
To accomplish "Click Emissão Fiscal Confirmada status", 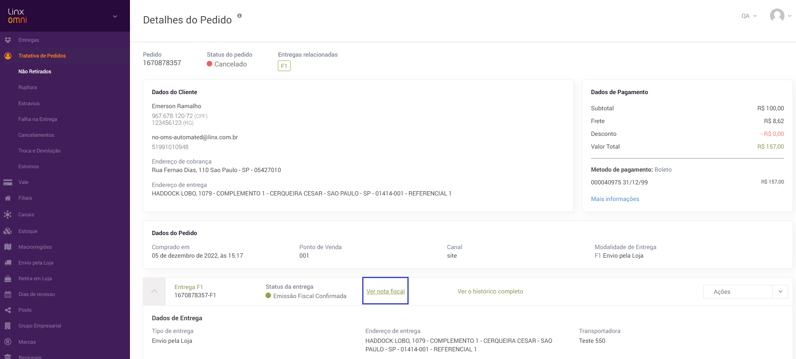I will pos(306,296).
